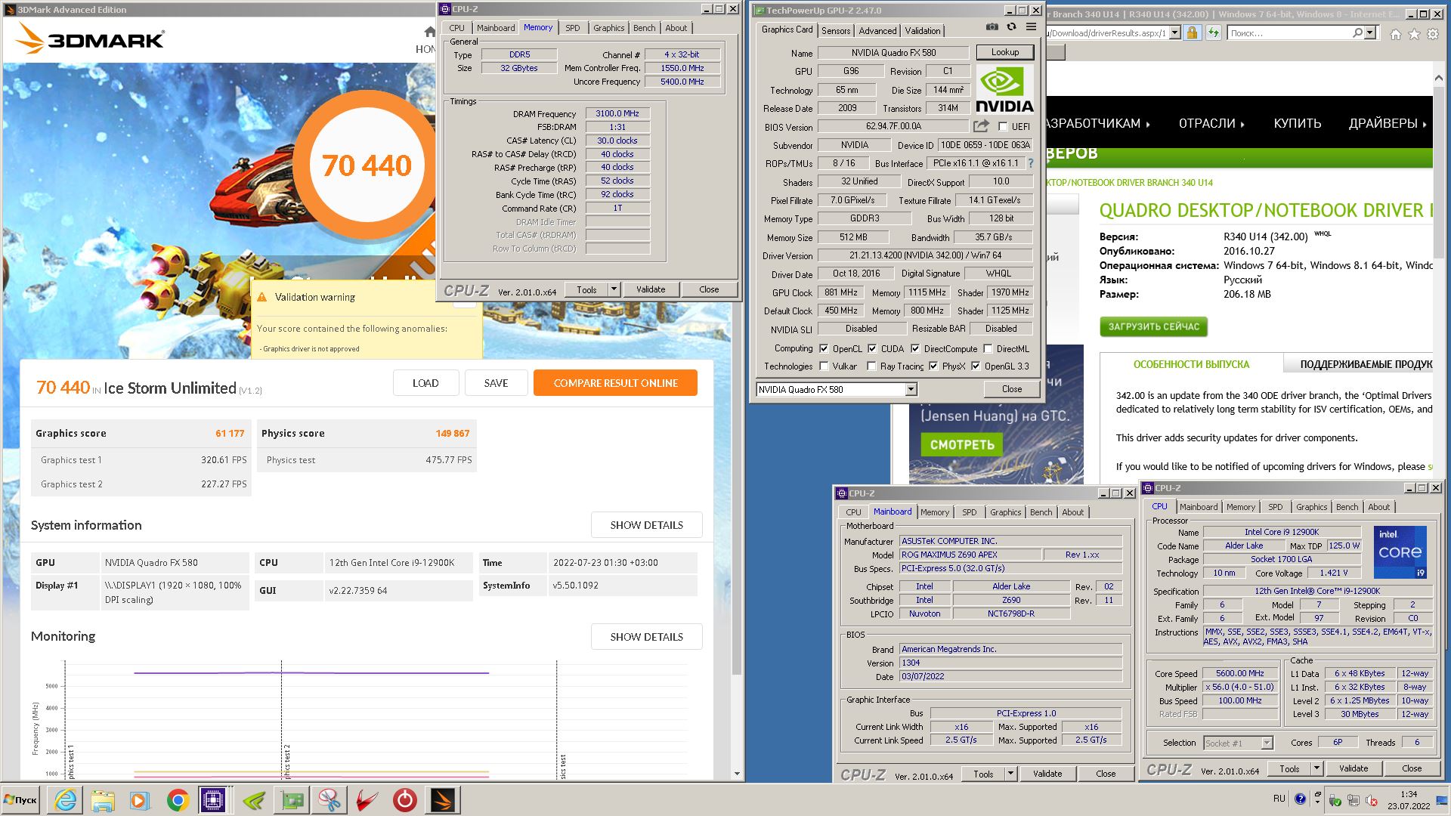Click GPU-Z refresh icon
Image resolution: width=1451 pixels, height=816 pixels.
pyautogui.click(x=1011, y=27)
